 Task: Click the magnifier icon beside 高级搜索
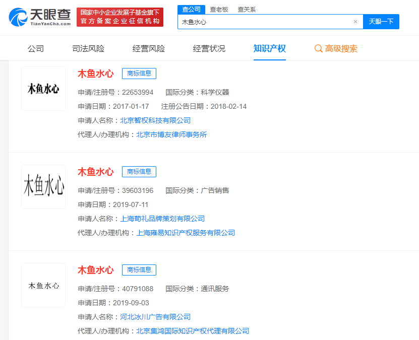tap(318, 48)
